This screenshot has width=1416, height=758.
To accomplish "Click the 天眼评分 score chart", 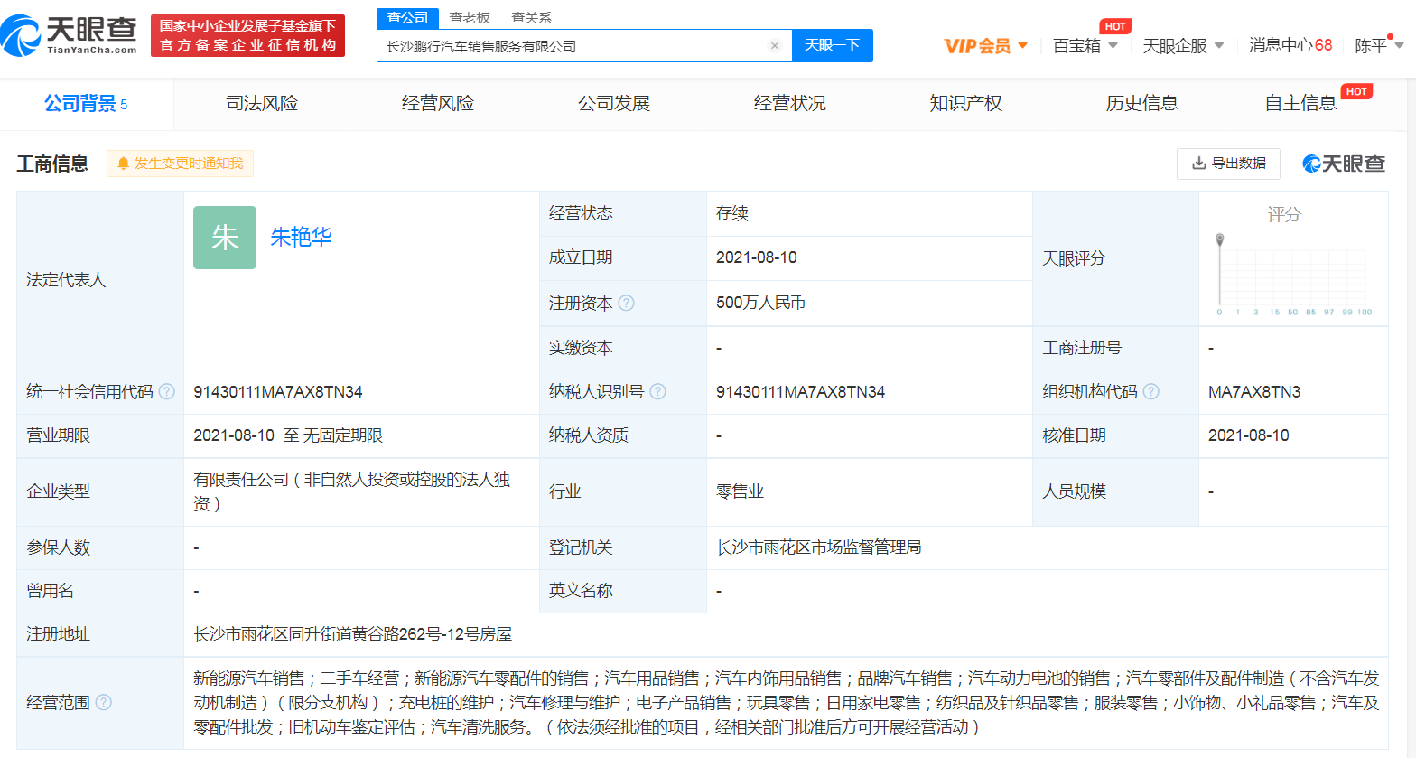I will [1292, 271].
